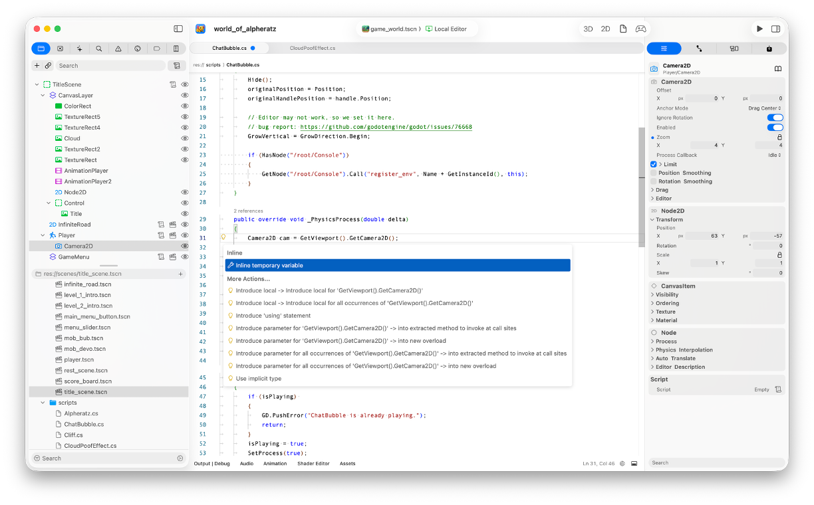Enable Position Smoothing checkbox
814x505 pixels.
(654, 173)
